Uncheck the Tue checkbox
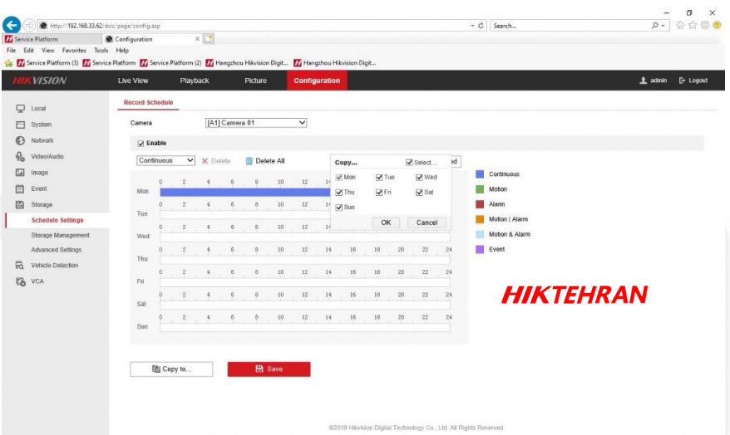The width and height of the screenshot is (730, 435). (x=379, y=177)
